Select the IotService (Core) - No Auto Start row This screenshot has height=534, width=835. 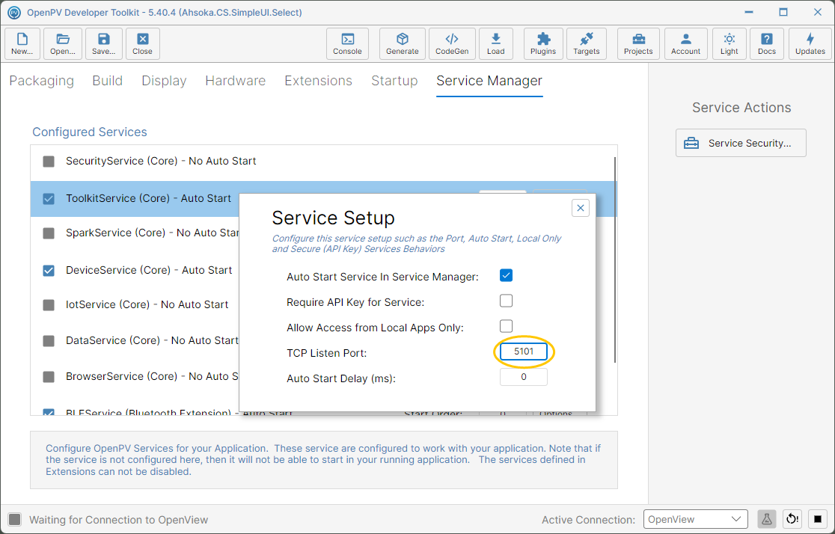[x=147, y=304]
